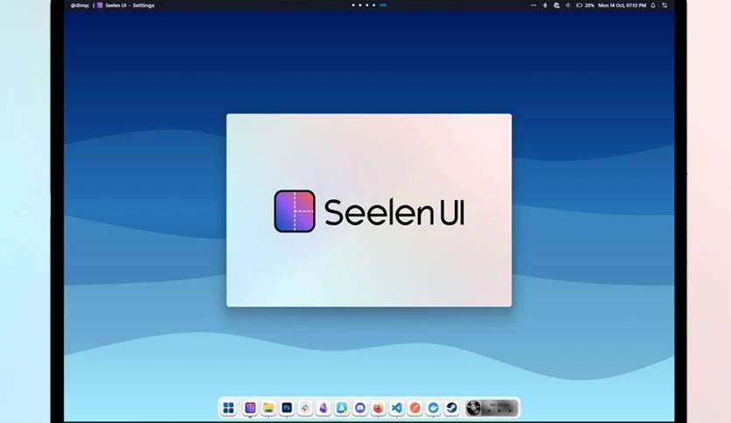731x423 pixels.
Task: Skip to previous track in media widget
Action: click(489, 411)
